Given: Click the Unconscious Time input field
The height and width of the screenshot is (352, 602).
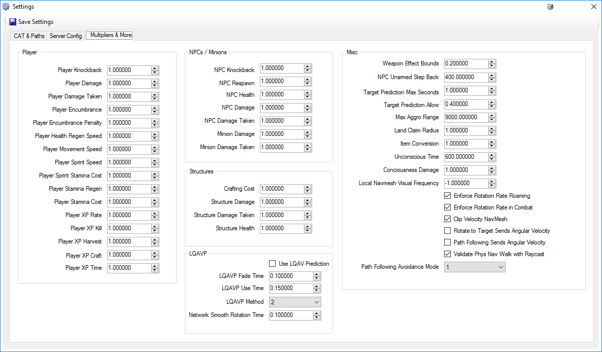Looking at the screenshot, I should point(465,157).
